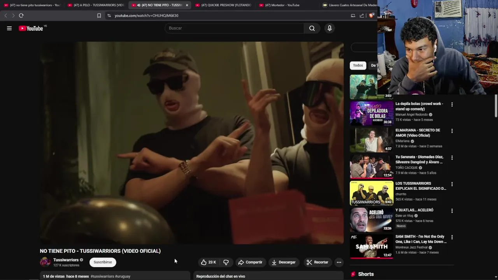
Task: Open 'SAM SMITH' video thumbnail
Action: click(372, 246)
